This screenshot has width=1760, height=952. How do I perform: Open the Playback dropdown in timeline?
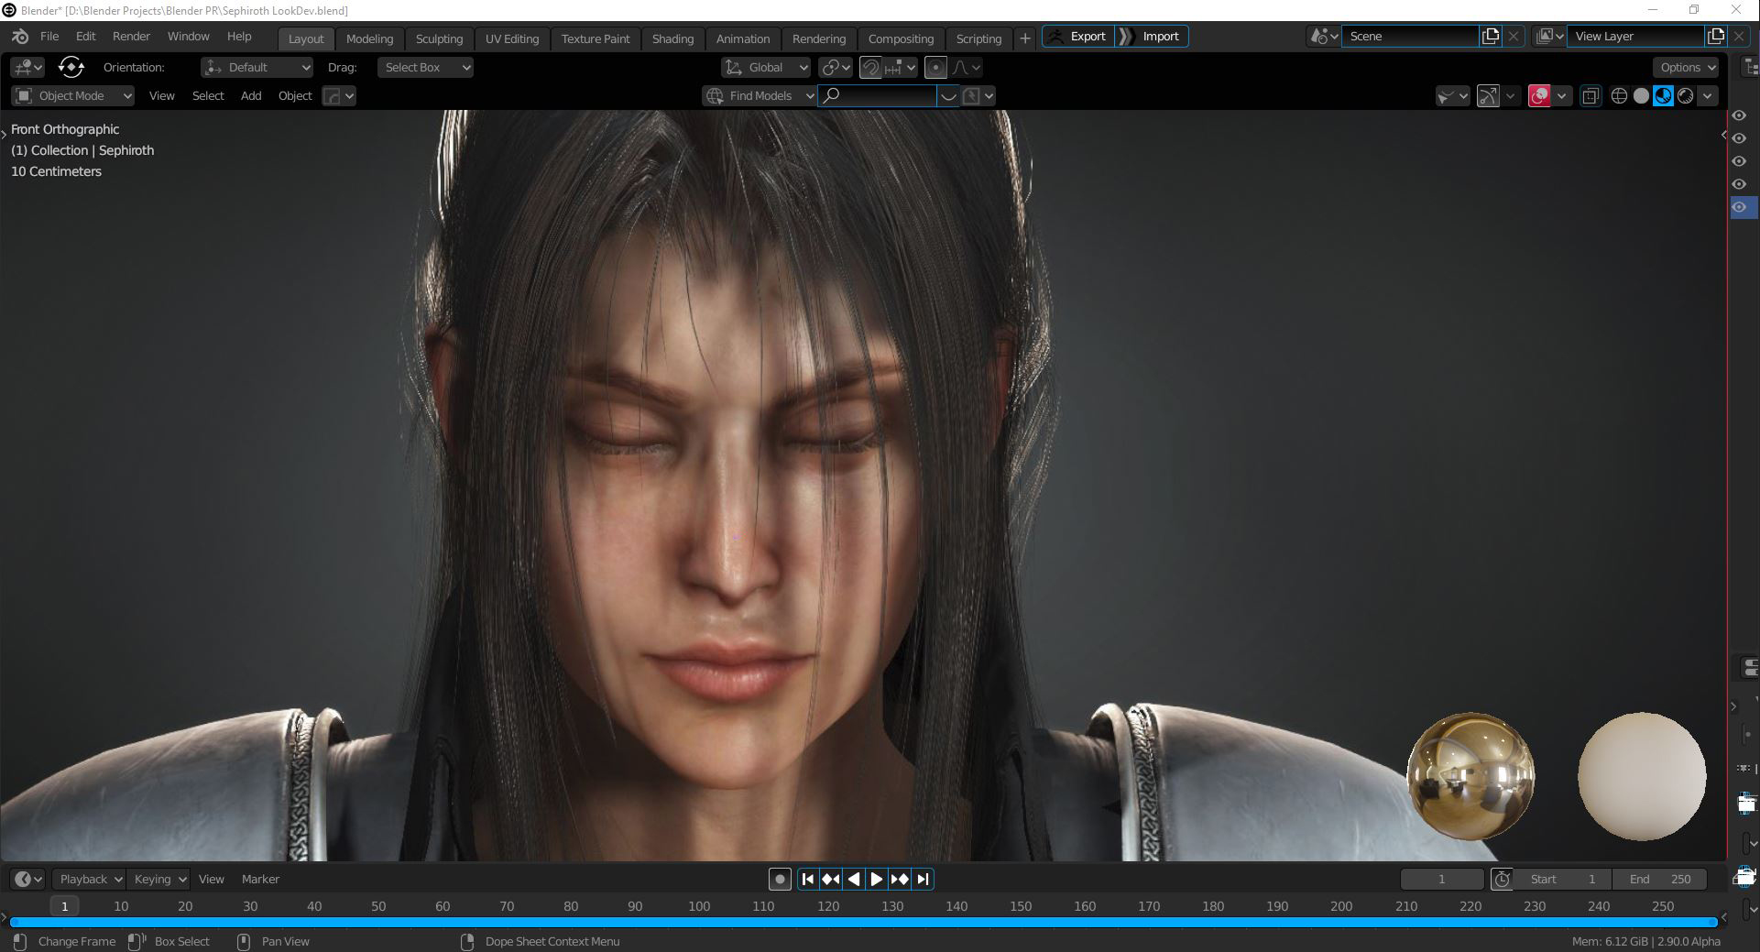pyautogui.click(x=89, y=880)
